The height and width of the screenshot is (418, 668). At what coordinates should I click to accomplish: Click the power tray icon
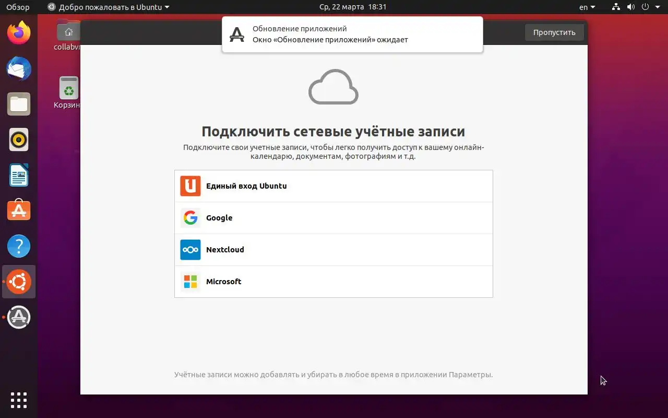(646, 7)
